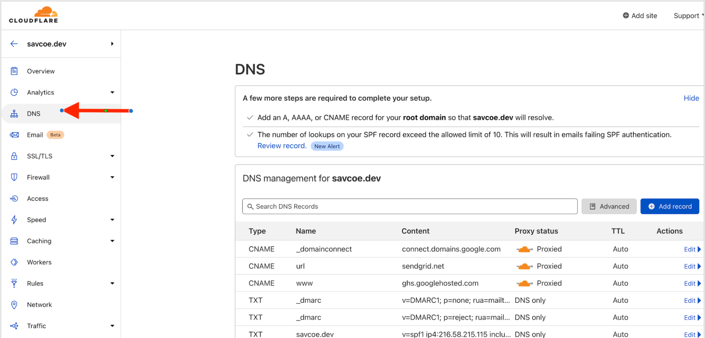The width and height of the screenshot is (705, 338).
Task: Click the Workers diamond brackets icon
Action: pos(14,262)
